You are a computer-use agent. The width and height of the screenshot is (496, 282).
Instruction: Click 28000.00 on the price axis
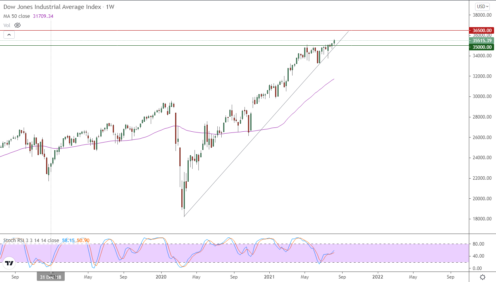tap(482, 117)
